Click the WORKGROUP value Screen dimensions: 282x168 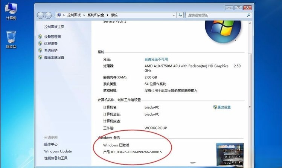click(156, 128)
